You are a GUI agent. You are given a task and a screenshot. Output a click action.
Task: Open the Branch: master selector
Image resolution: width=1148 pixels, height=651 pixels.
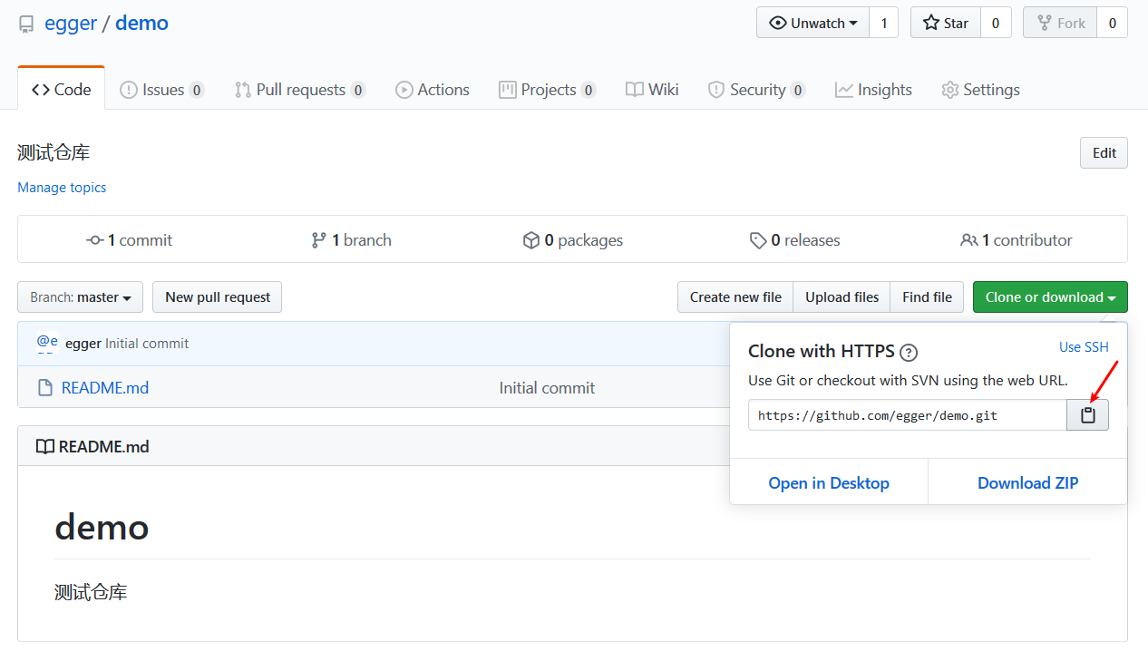point(80,297)
